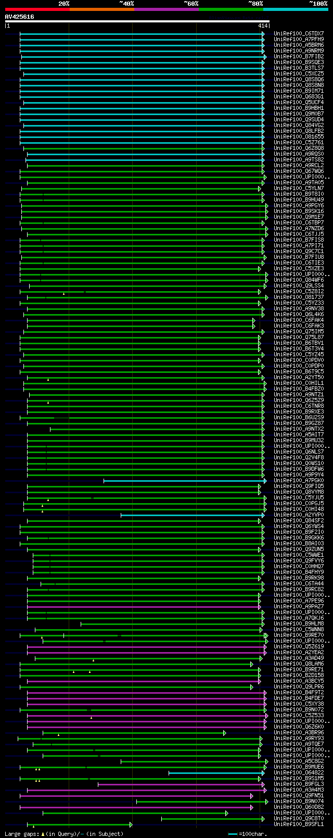Select hit label UniRef100_Q6YWS4

pyautogui.click(x=299, y=526)
